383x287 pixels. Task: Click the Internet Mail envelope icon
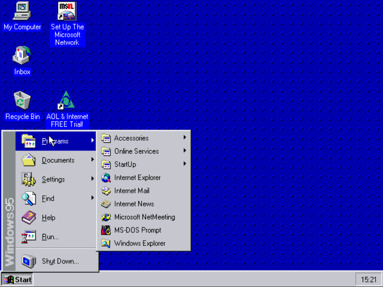pos(106,191)
